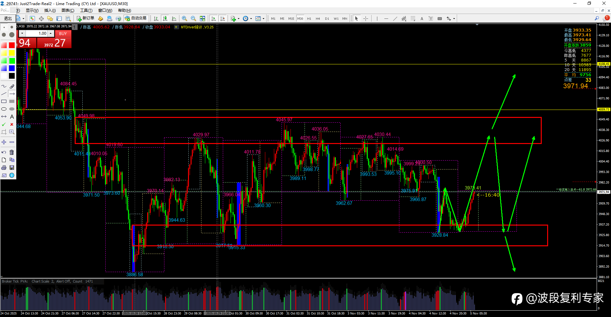Screen dimensions: 611x317
Task: Select the text 'A' tool in the annotation palette
Action: [x=12, y=117]
